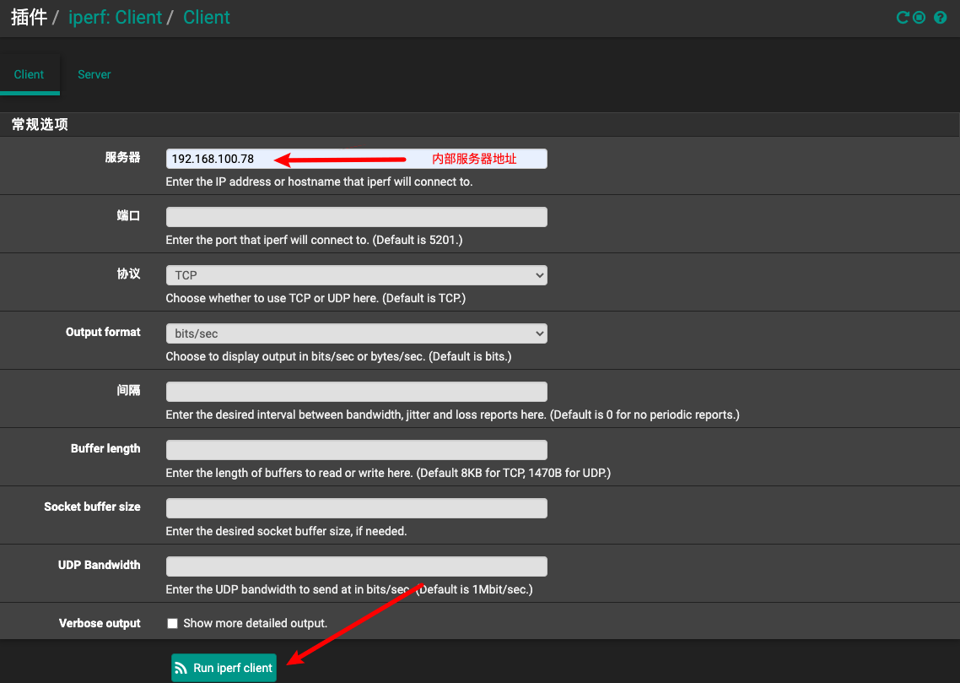The image size is (960, 683).
Task: Click the 常规选项 section header
Action: (40, 124)
